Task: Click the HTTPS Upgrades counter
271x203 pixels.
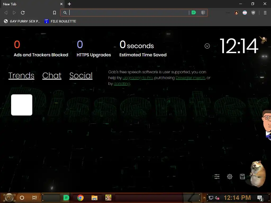Action: point(94,49)
